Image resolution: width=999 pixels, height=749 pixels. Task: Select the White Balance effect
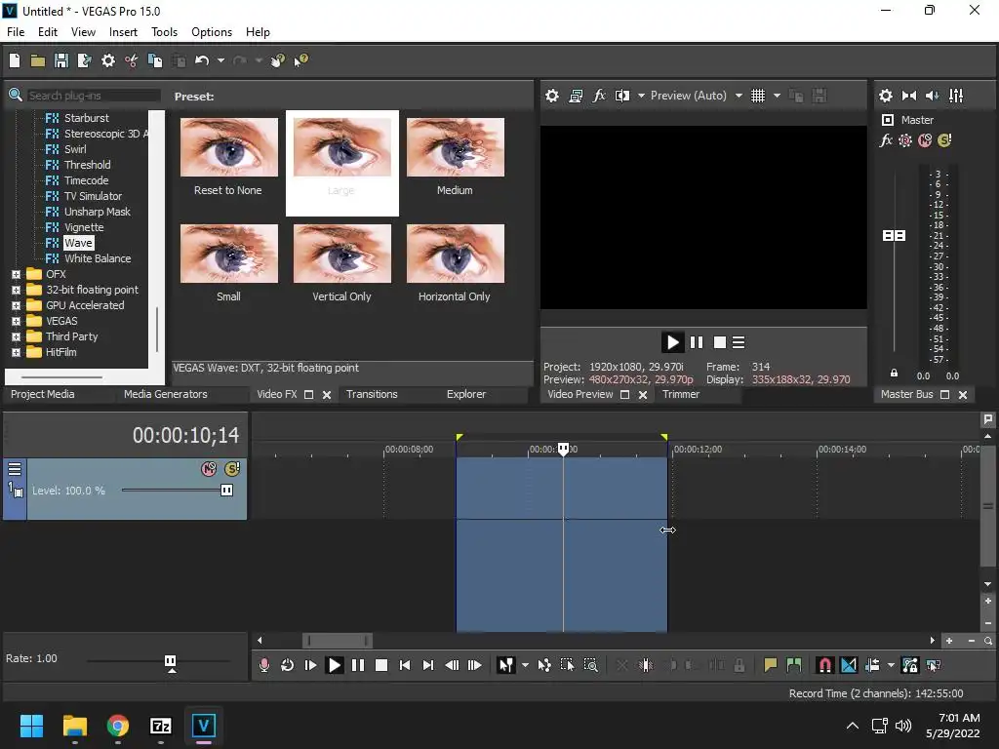pos(98,258)
